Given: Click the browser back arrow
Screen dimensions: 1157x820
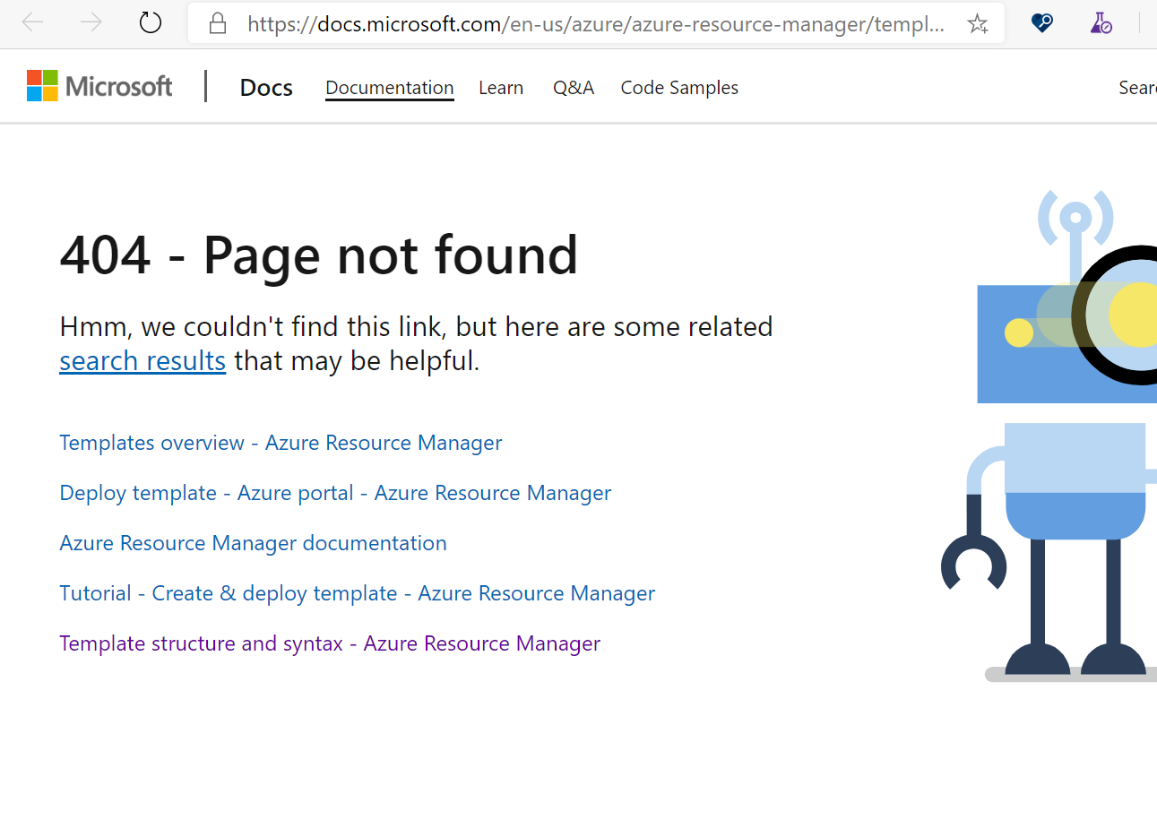Looking at the screenshot, I should (32, 22).
